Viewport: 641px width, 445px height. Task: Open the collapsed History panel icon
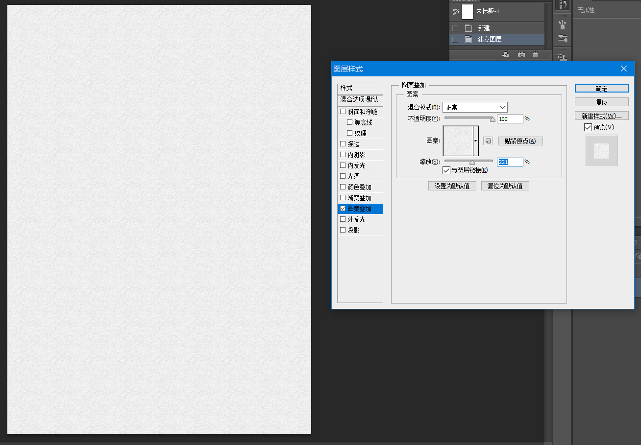(x=563, y=5)
